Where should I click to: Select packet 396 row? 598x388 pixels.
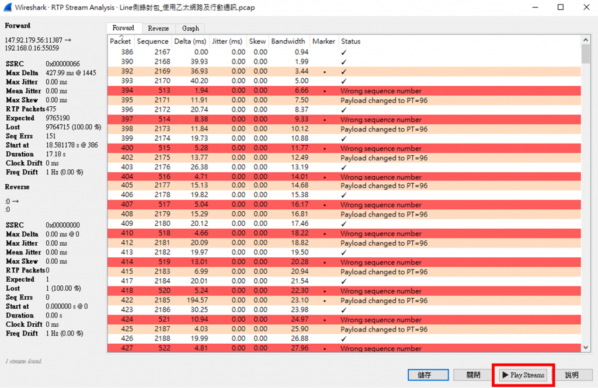pyautogui.click(x=344, y=109)
